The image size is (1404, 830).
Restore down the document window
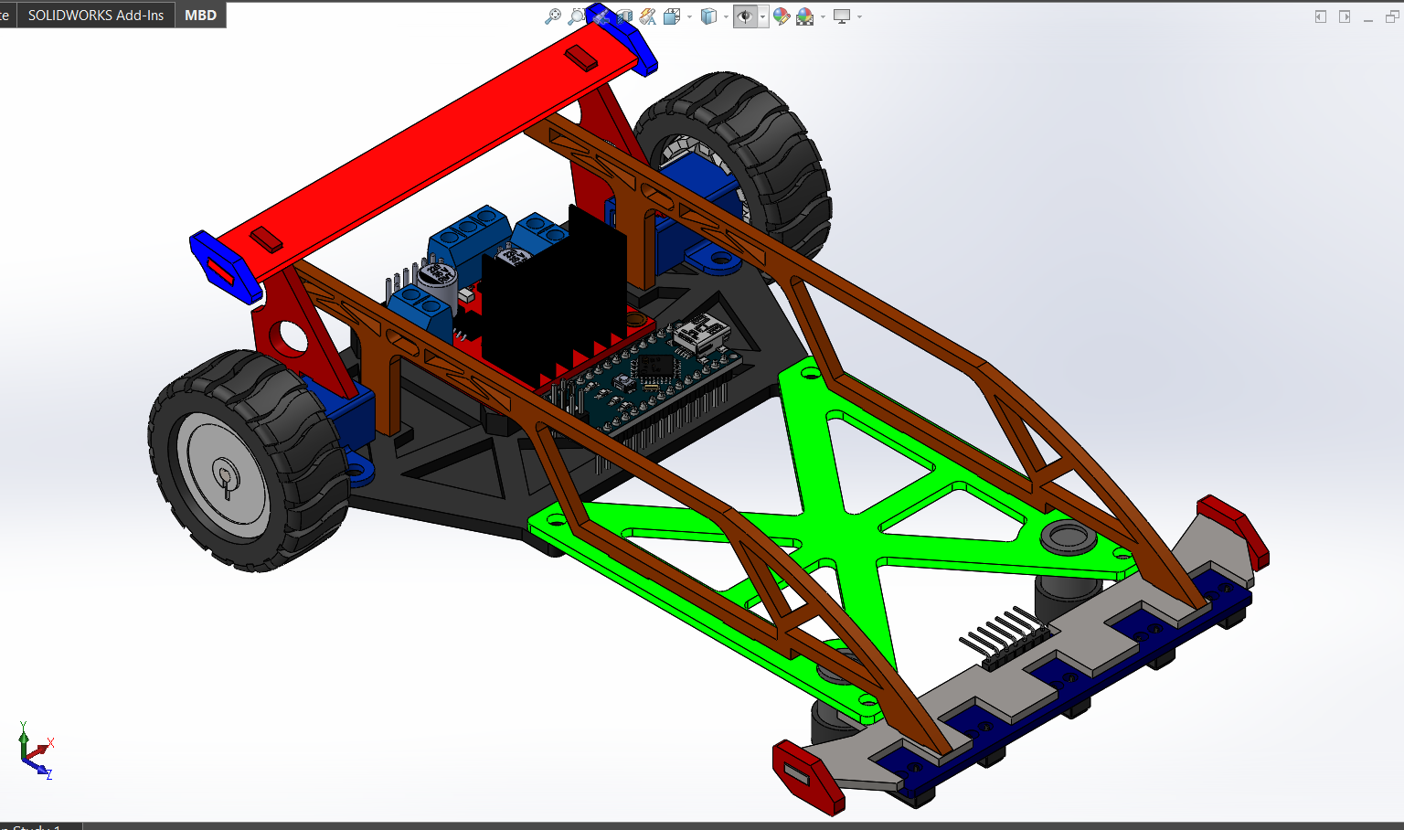click(x=1392, y=16)
